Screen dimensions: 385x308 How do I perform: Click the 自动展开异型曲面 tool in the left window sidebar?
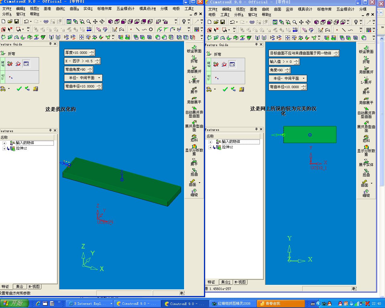pos(194,112)
